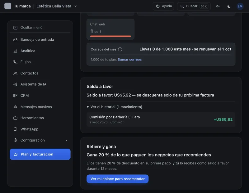Click 'Saldo a favor: US$5,92' summary line

pyautogui.click(x=150, y=95)
